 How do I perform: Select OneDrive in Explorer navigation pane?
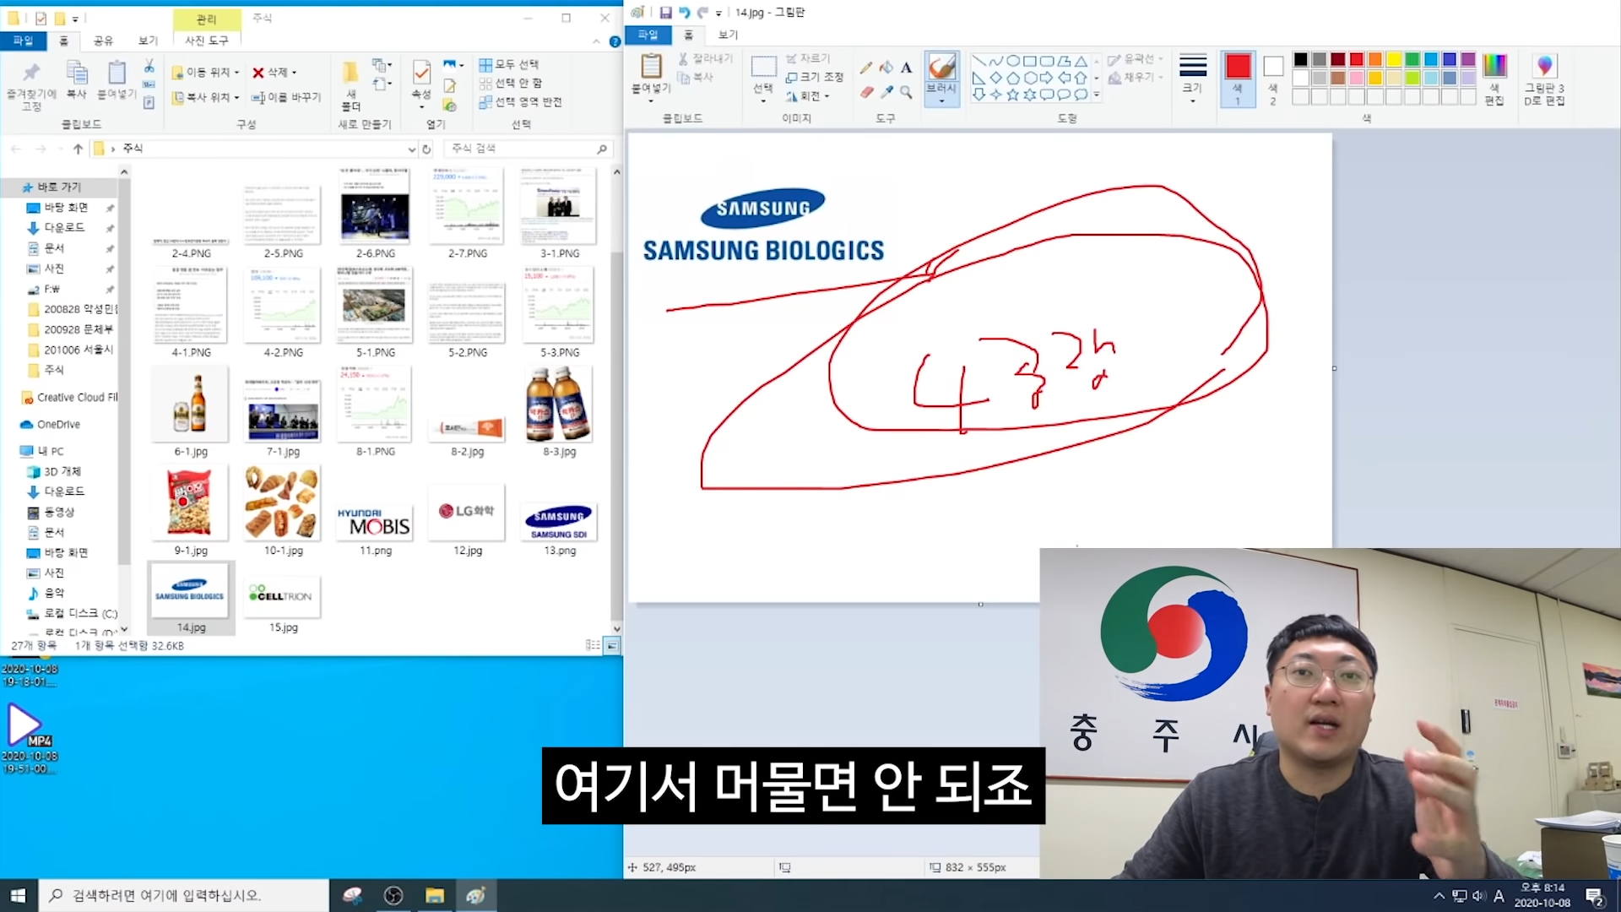[58, 424]
